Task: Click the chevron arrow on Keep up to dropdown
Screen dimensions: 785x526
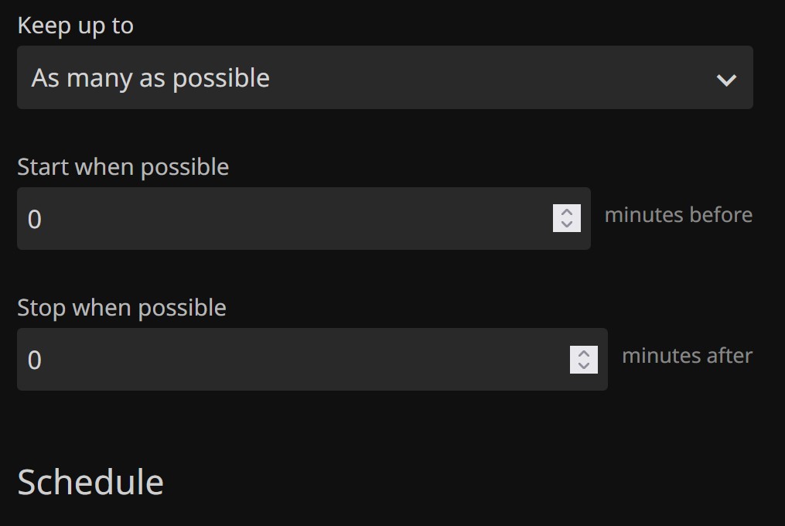Action: pyautogui.click(x=725, y=79)
